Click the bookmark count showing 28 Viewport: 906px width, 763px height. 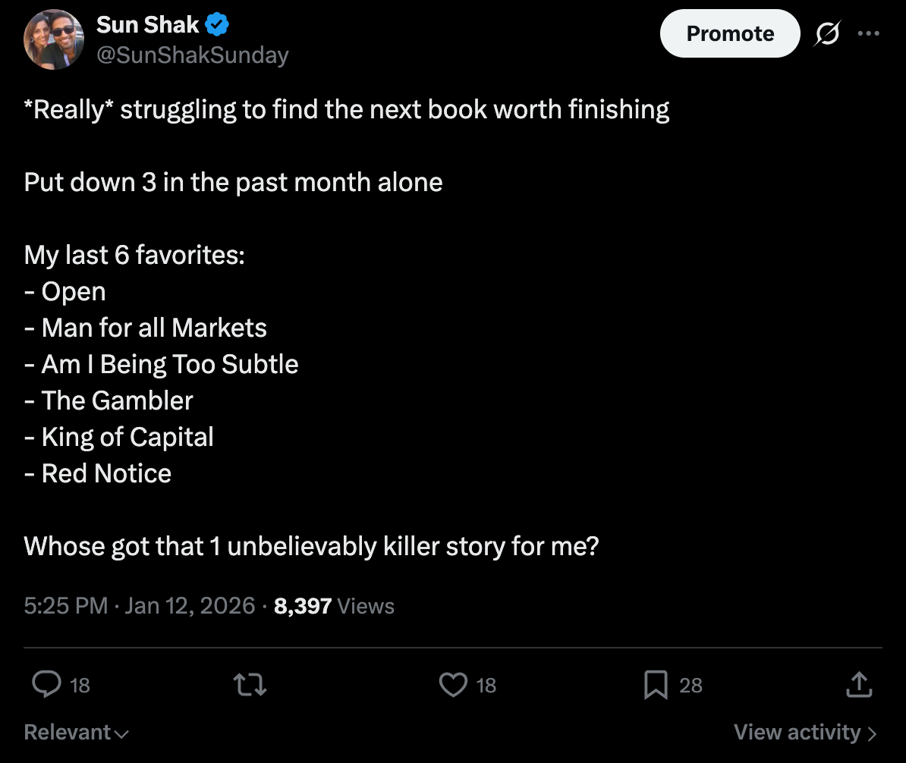coord(691,686)
